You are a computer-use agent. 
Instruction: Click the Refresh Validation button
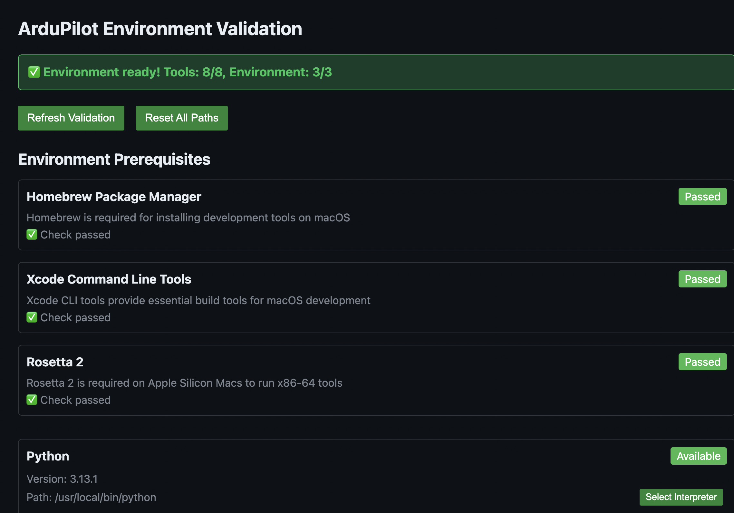[x=71, y=118]
